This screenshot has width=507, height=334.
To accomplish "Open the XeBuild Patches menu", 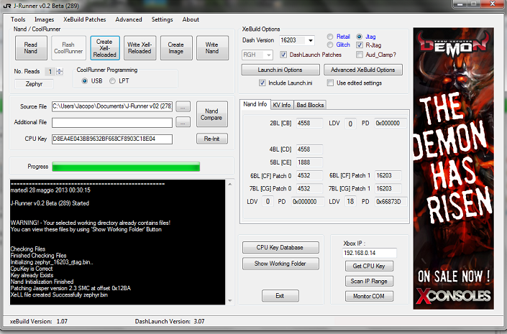I will (85, 19).
